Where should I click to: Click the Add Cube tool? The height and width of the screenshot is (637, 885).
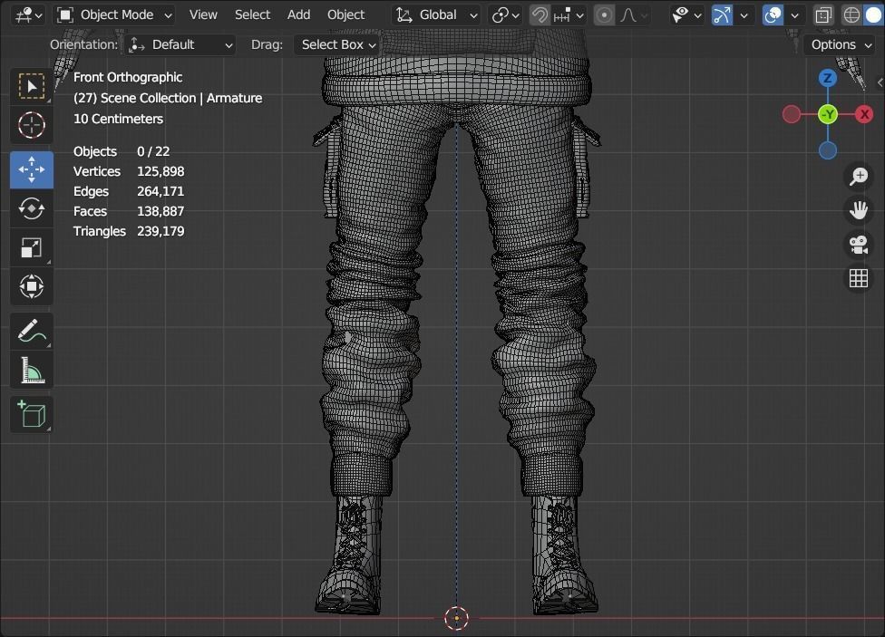point(32,414)
